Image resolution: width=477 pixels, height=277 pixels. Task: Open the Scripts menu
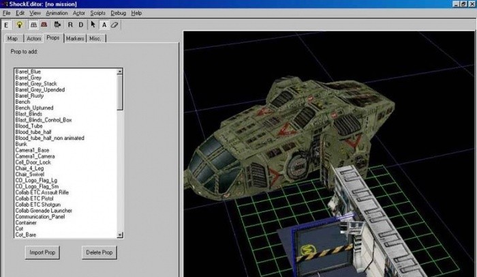pyautogui.click(x=97, y=13)
